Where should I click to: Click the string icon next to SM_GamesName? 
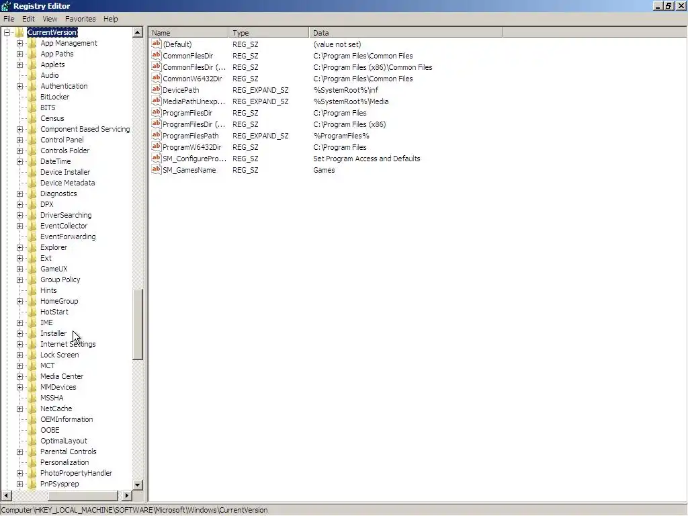(x=156, y=169)
